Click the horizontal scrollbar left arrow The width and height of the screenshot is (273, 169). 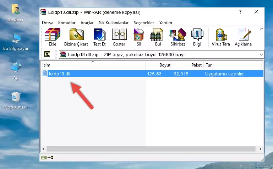pos(43,149)
